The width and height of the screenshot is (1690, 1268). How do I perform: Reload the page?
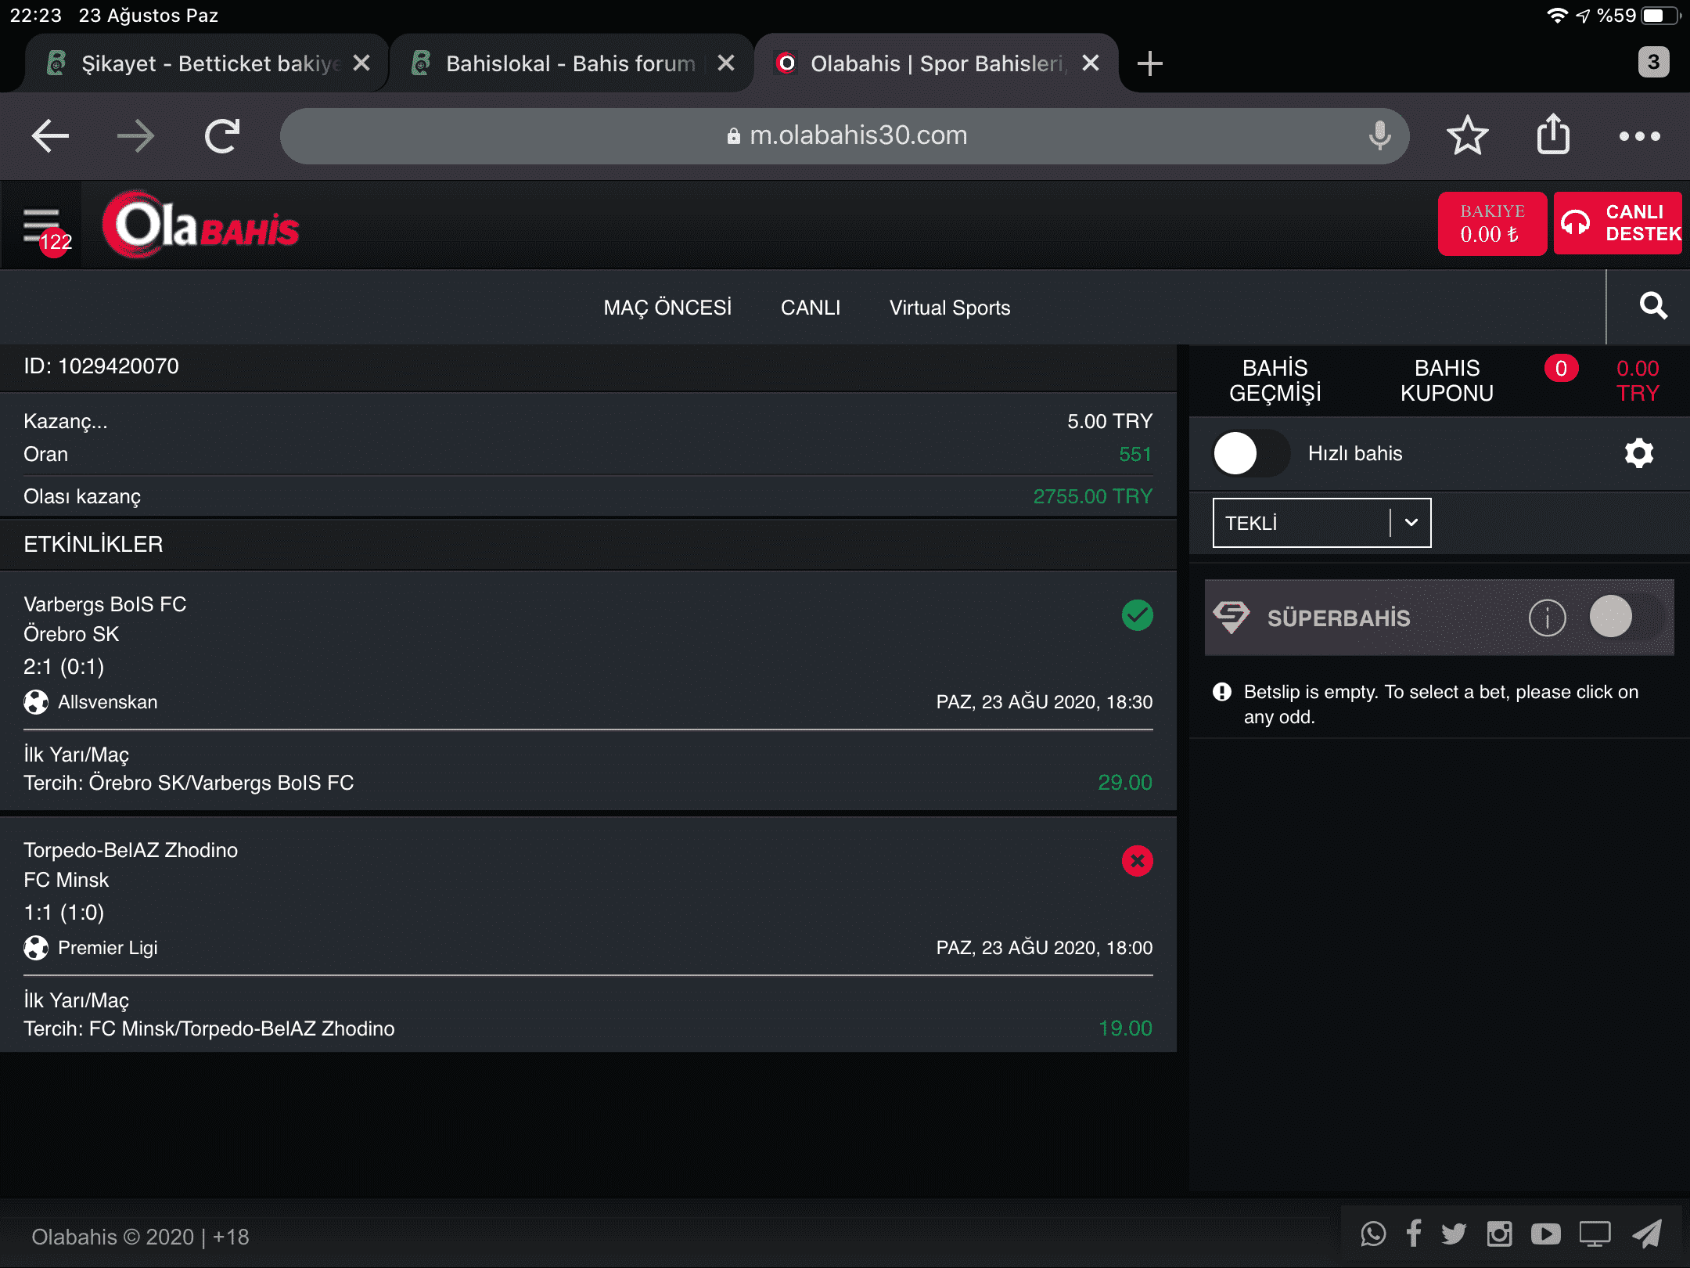[222, 136]
